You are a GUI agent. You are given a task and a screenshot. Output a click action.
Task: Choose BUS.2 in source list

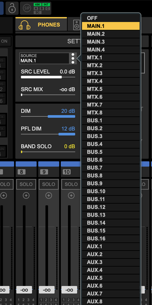111,128
